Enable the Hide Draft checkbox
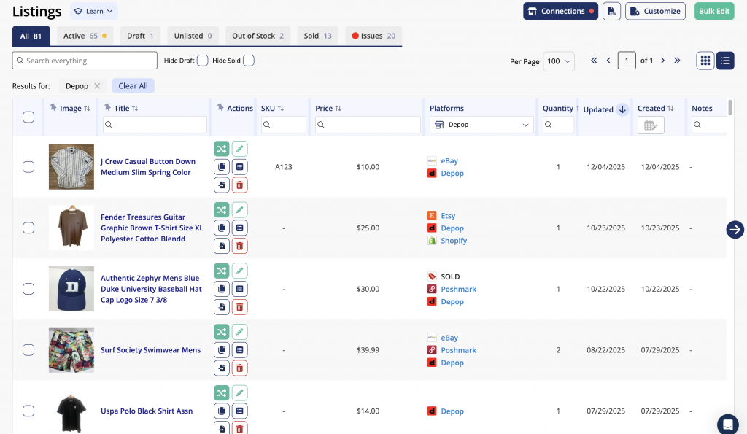This screenshot has width=747, height=434. tap(203, 61)
